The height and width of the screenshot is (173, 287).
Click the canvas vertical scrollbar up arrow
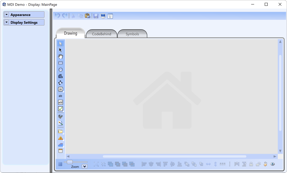pos(280,41)
